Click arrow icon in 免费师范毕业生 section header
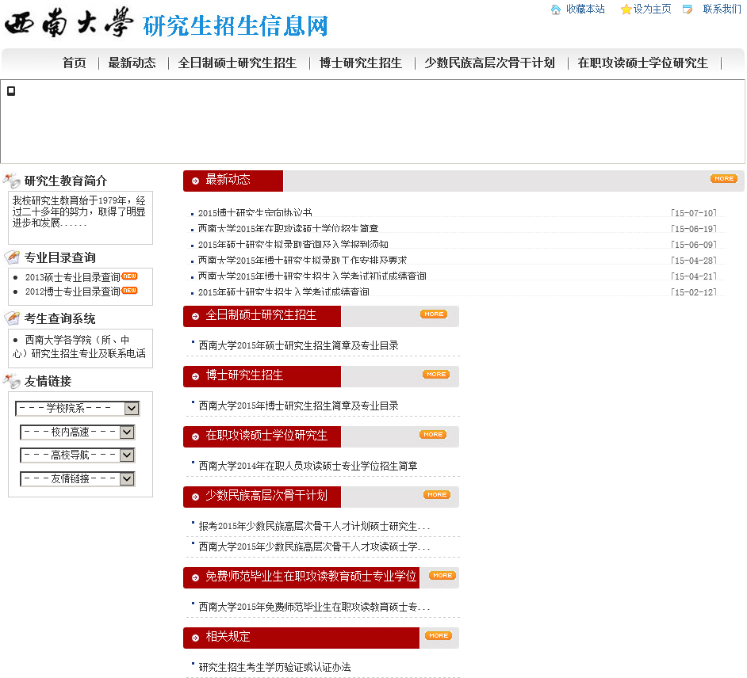Screen dimensions: 747x678 point(195,578)
